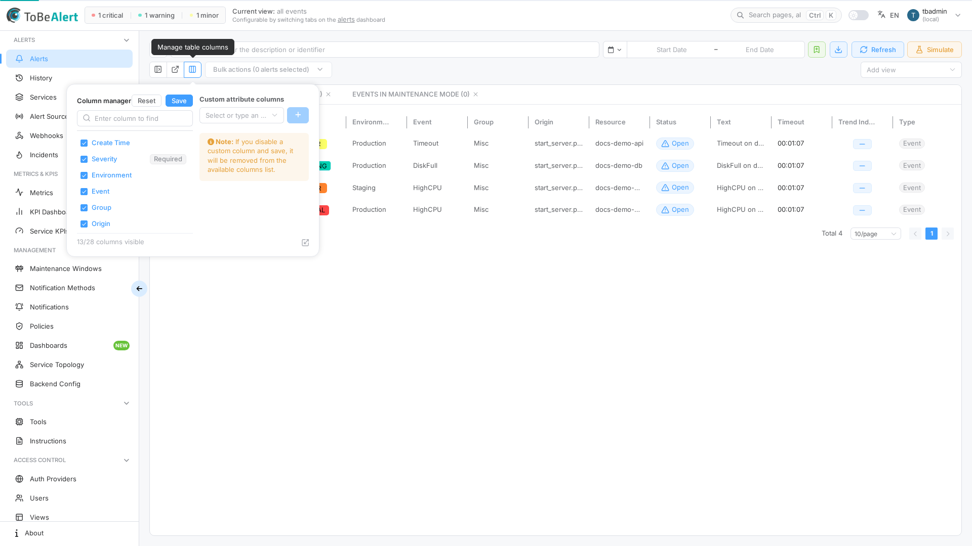
Task: Switch to Events in Maintenance Mode tab
Action: coord(411,95)
